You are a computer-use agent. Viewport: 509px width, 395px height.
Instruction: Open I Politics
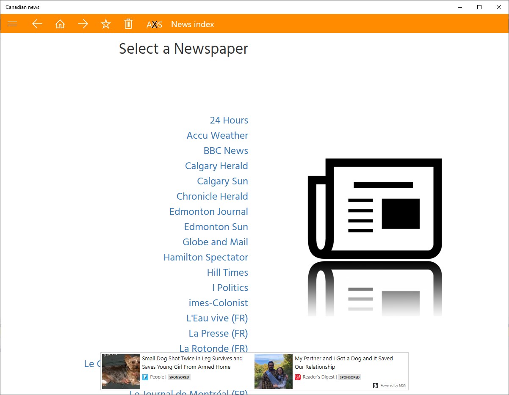[x=230, y=288]
